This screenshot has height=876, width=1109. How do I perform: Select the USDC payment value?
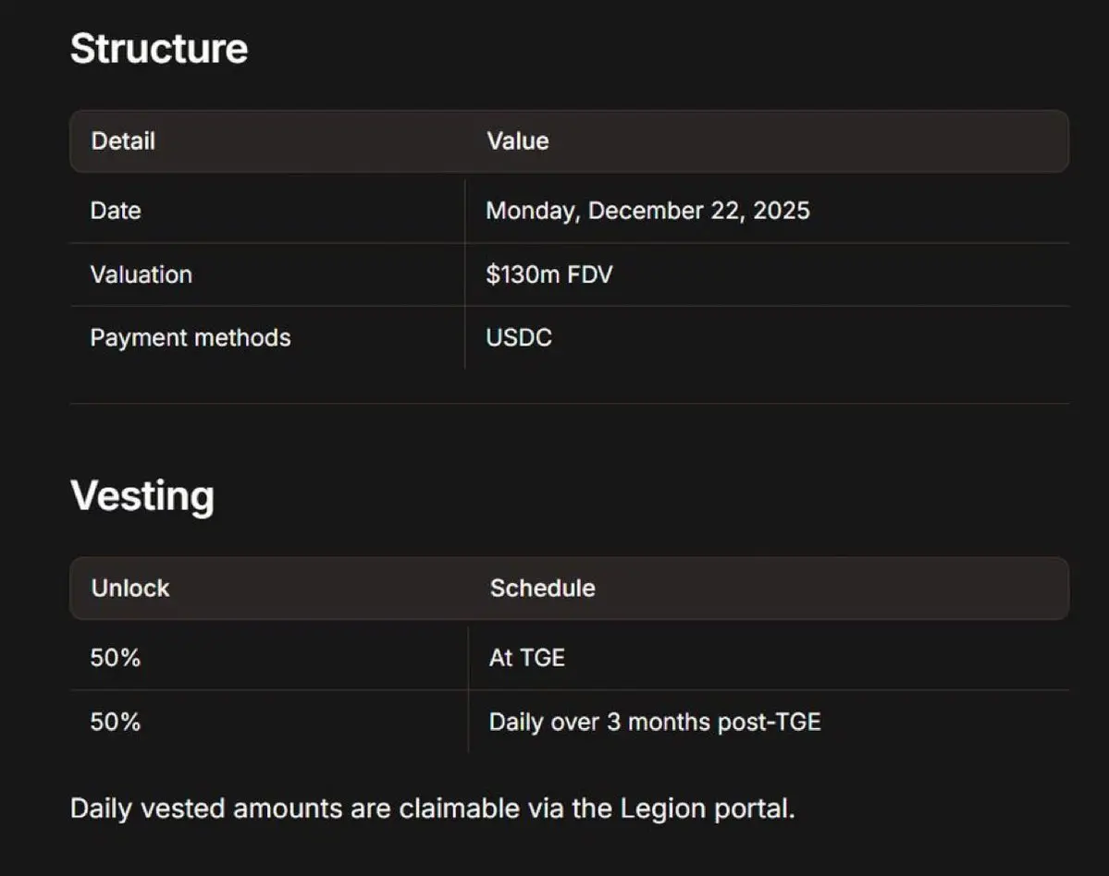[x=519, y=337]
